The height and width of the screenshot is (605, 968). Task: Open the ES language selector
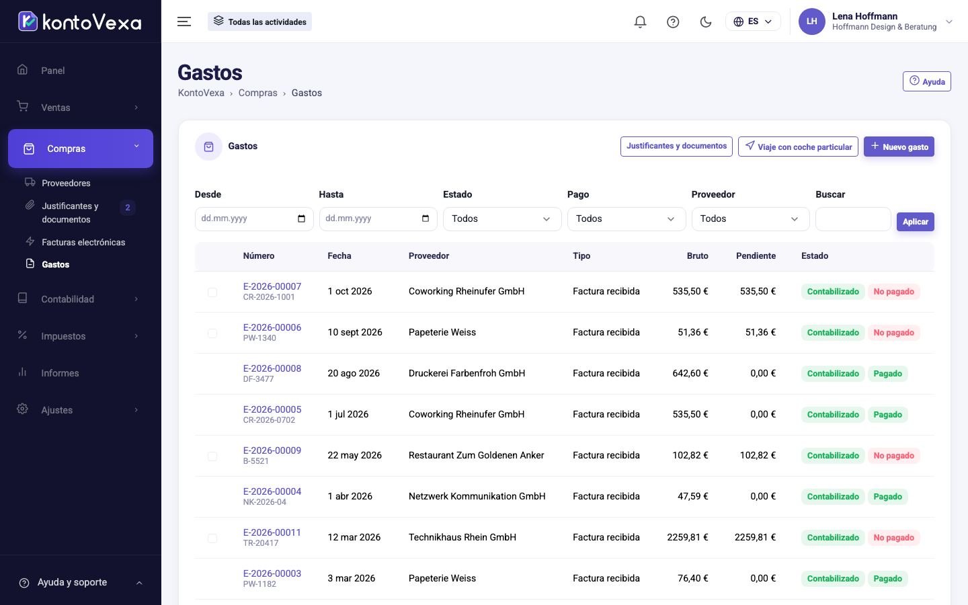[753, 22]
